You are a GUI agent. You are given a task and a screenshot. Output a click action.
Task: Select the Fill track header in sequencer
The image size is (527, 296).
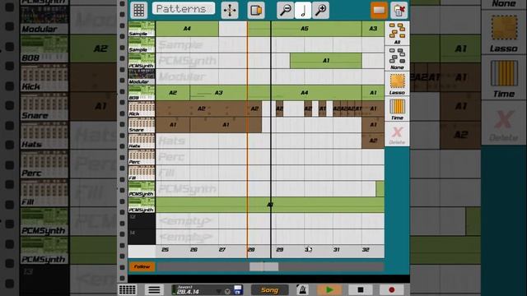coord(142,173)
